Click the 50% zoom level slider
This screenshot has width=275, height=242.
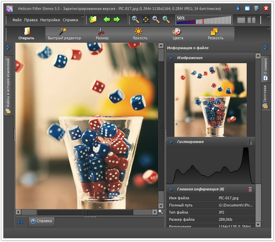[x=203, y=19]
